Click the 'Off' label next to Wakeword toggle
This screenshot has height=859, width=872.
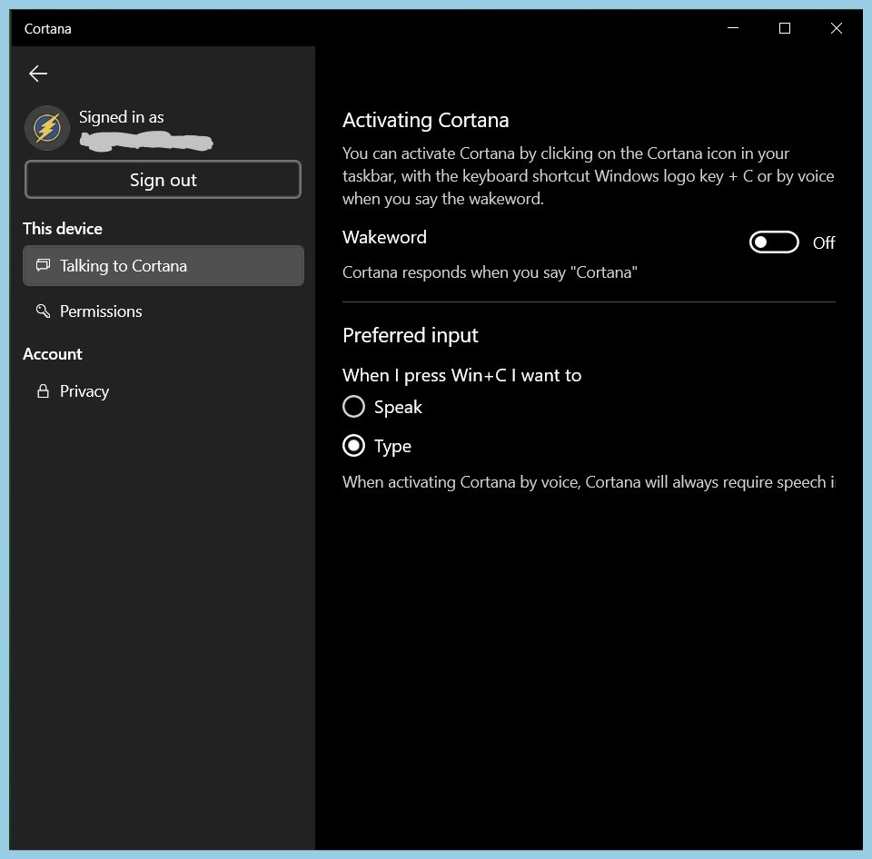[824, 243]
